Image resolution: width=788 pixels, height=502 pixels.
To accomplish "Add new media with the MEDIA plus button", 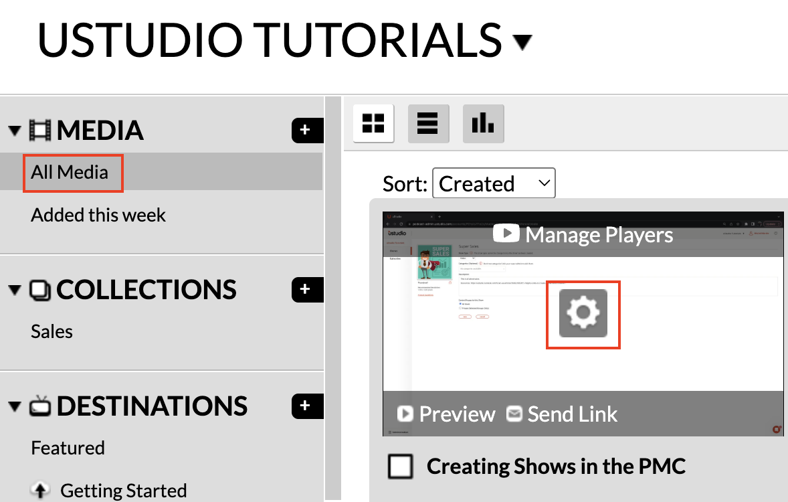I will (x=306, y=131).
